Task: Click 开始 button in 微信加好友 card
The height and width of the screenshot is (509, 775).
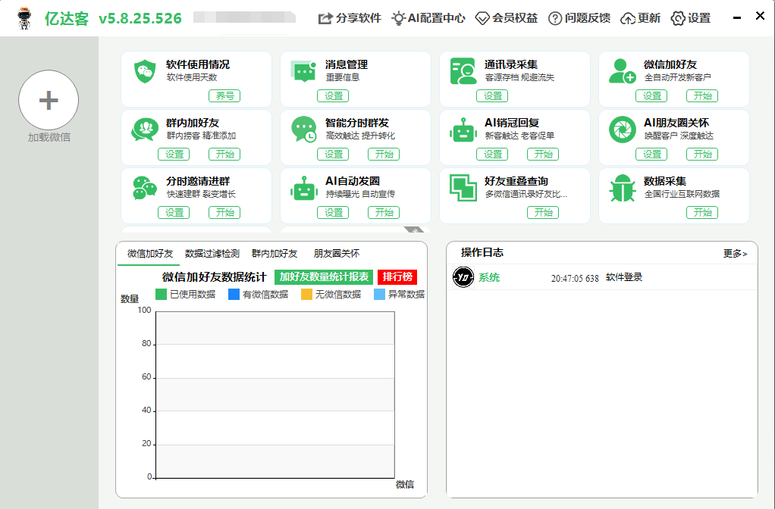Action: point(702,95)
